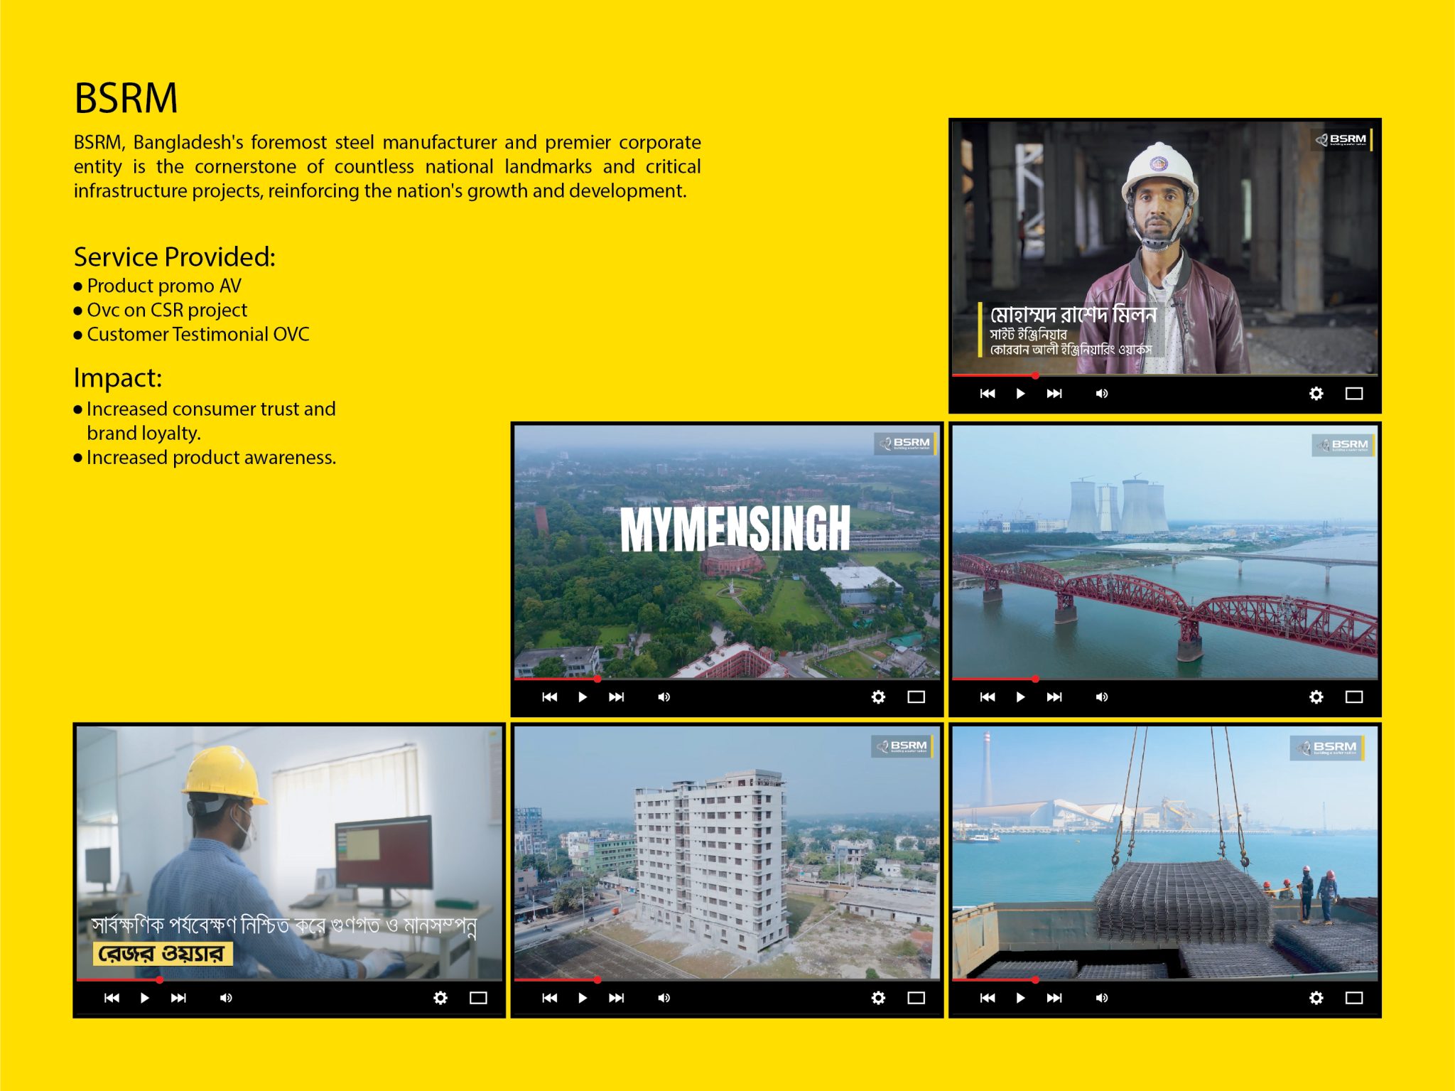The width and height of the screenshot is (1455, 1091).
Task: Click the progress bar of red bridge video
Action: 1165,679
